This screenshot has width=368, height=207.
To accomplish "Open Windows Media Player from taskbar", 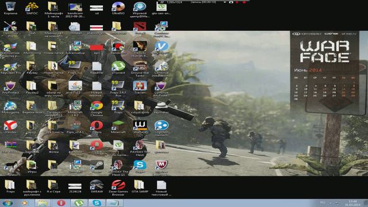I will 25,203.
